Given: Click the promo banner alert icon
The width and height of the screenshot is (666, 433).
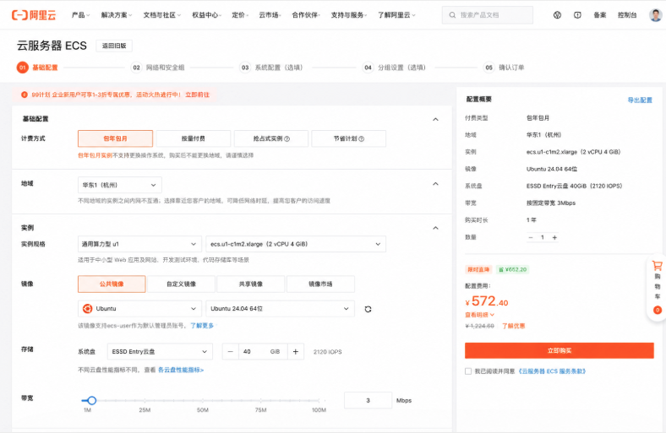Looking at the screenshot, I should [25, 95].
